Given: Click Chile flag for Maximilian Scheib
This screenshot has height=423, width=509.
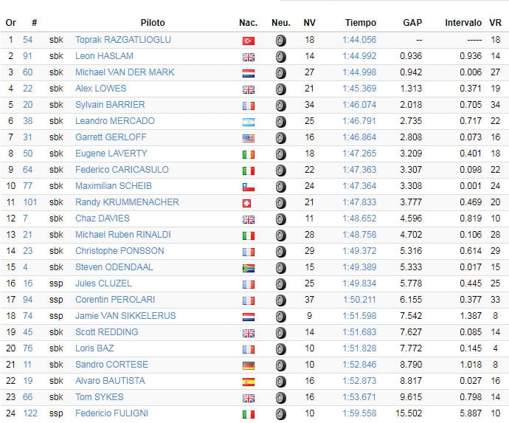Looking at the screenshot, I should coord(248,187).
